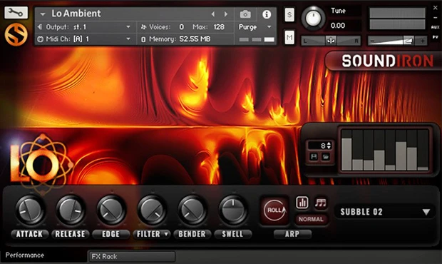Select the arp music notes icon
This screenshot has width=442, height=264.
point(321,202)
